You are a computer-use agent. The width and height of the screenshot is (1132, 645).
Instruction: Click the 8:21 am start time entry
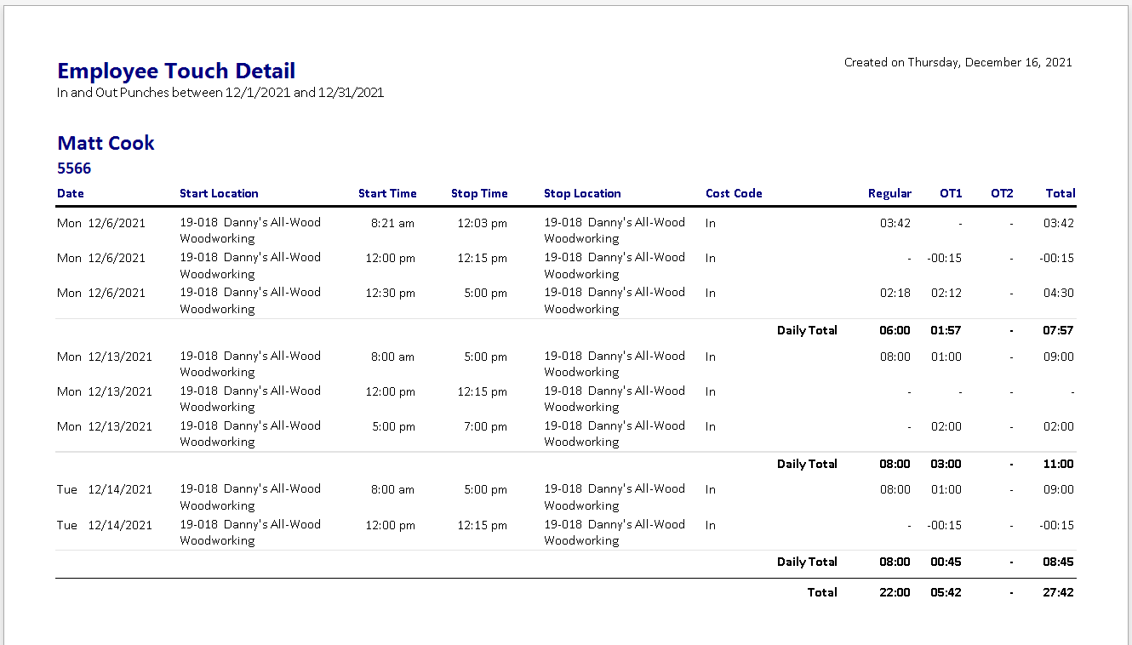click(392, 223)
